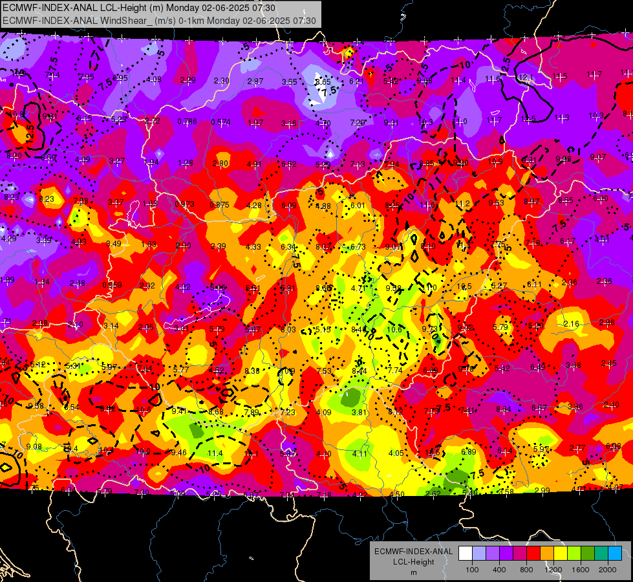Click the wind shear value 0.786
Image resolution: width=633 pixels, height=582 pixels.
[x=187, y=122]
